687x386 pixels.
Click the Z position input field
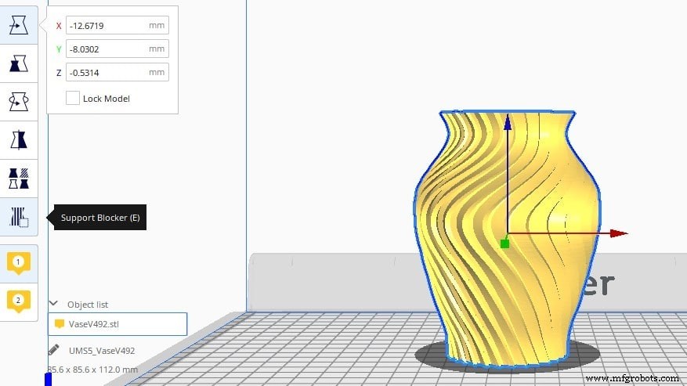coord(118,72)
